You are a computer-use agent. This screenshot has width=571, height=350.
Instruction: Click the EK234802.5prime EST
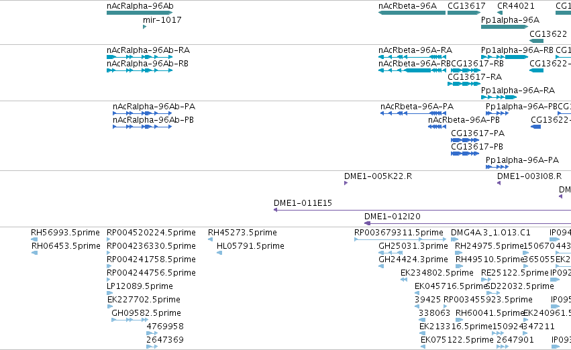point(403,280)
